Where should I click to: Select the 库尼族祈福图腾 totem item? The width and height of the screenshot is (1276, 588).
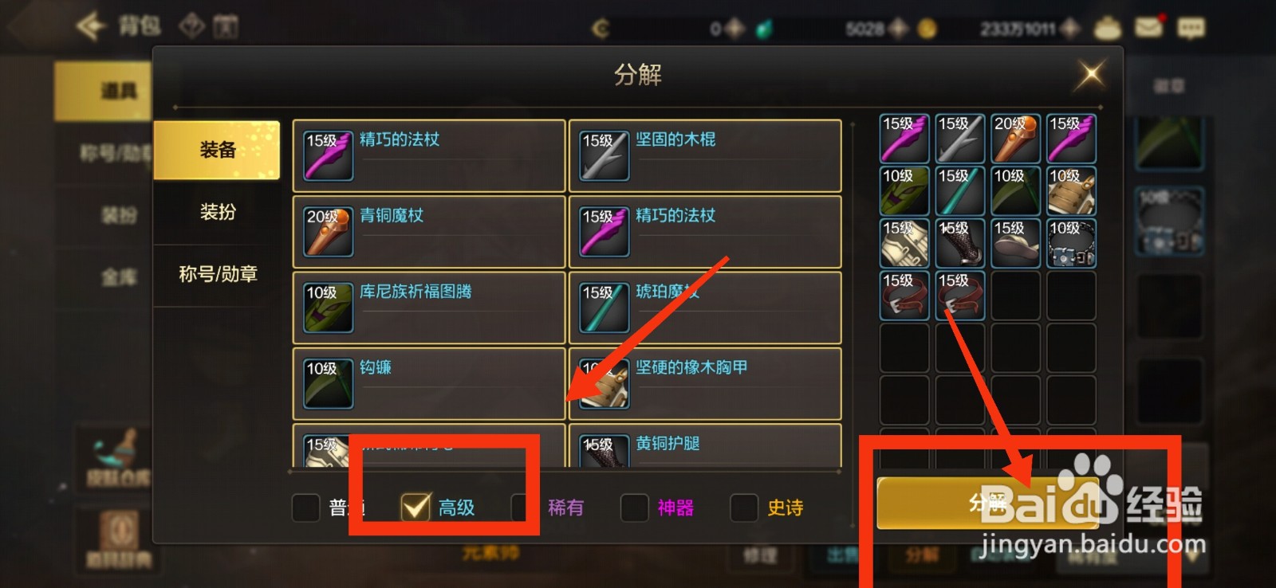pos(429,308)
